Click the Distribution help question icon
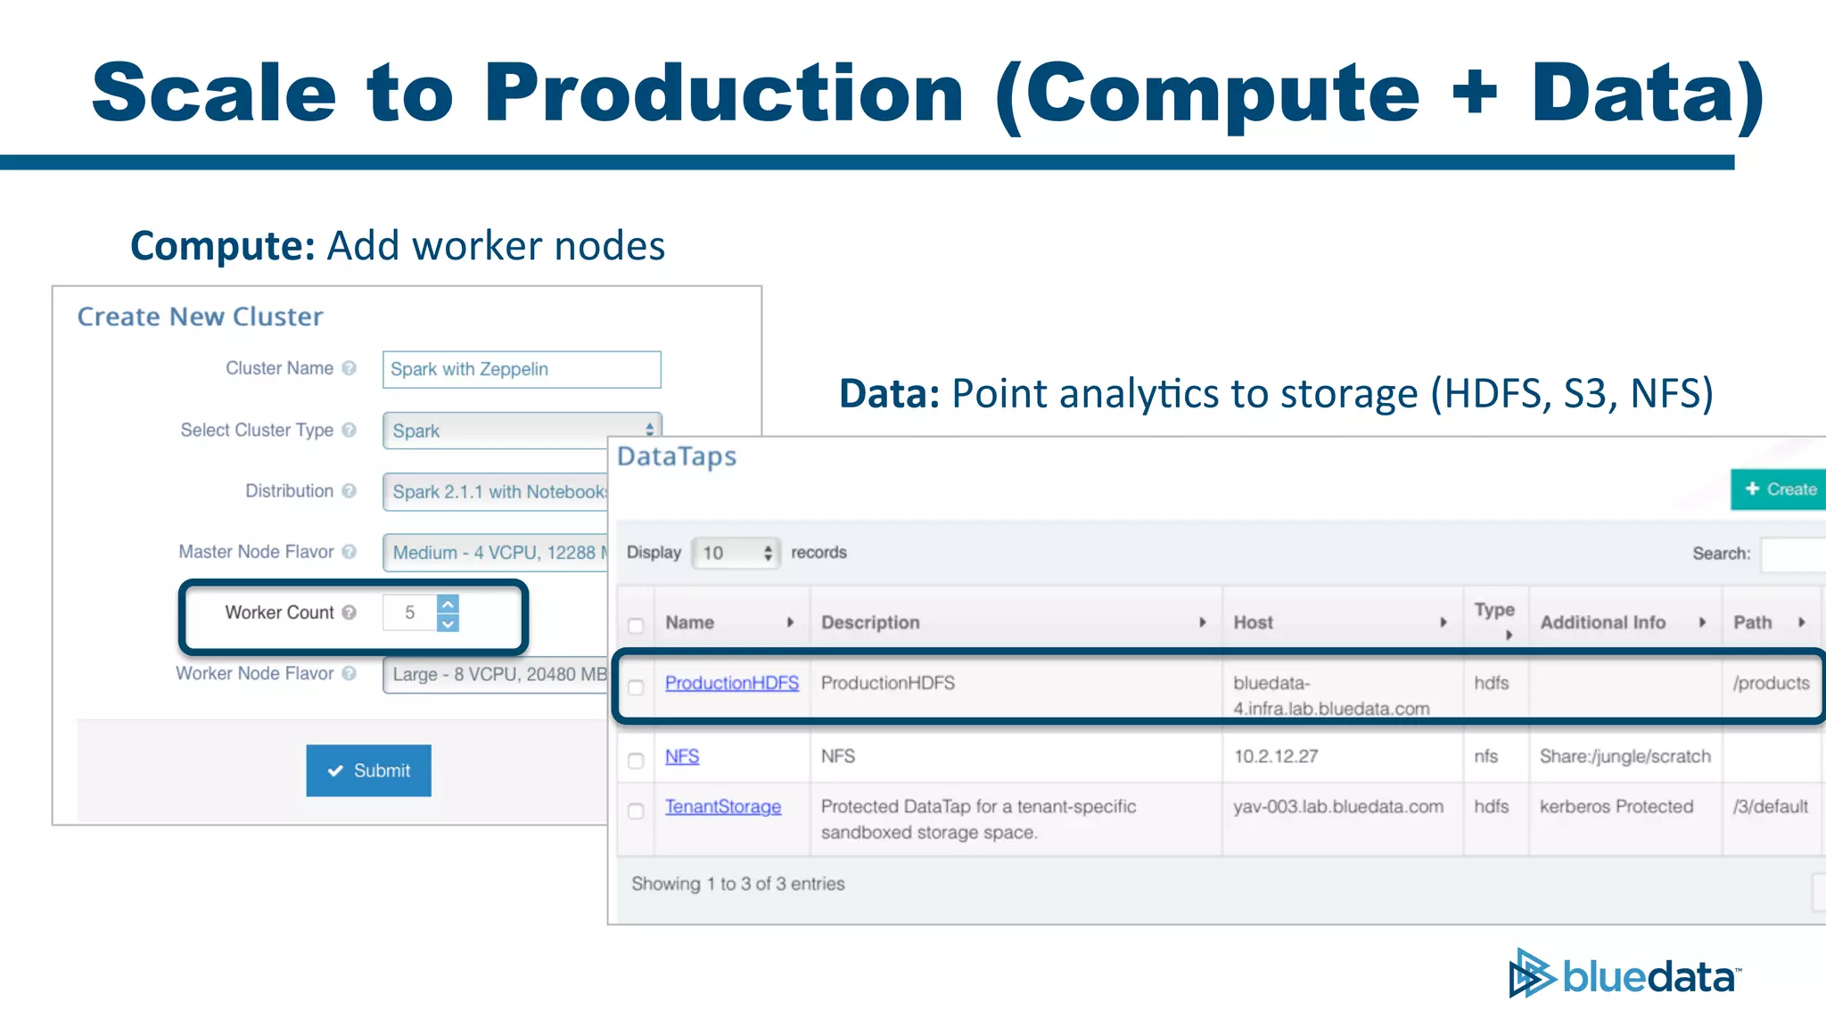The height and width of the screenshot is (1027, 1826). pos(349,490)
